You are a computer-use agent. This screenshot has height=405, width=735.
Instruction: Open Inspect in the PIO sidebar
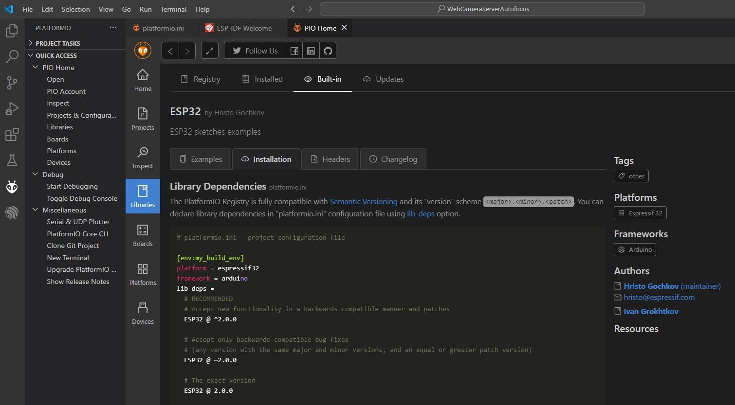point(143,158)
